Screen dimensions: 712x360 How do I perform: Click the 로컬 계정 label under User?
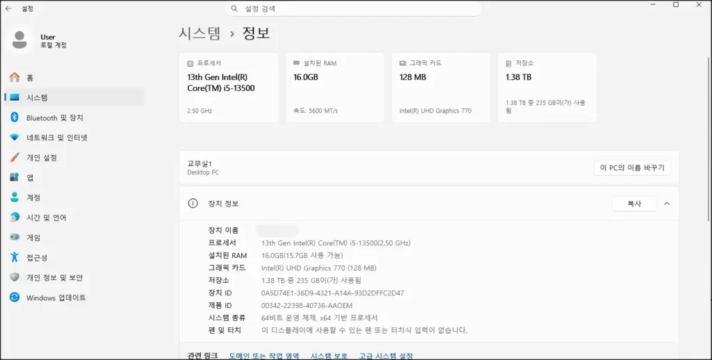(54, 45)
